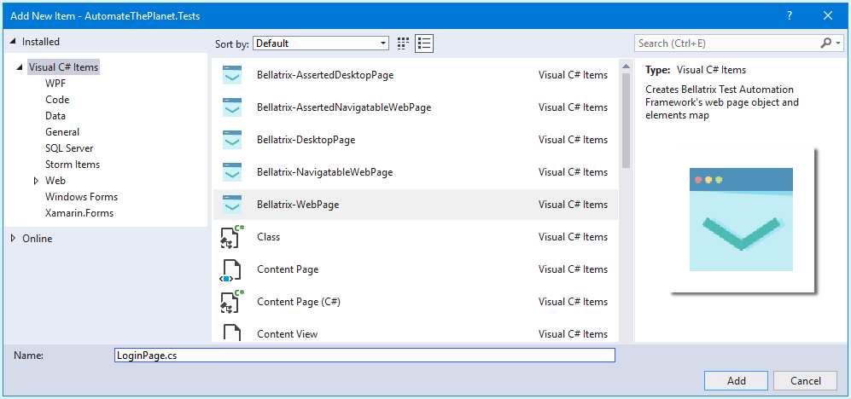The image size is (851, 399).
Task: Click the Bellatrix-AssertedNavigatableWebPage template icon
Action: [x=232, y=107]
